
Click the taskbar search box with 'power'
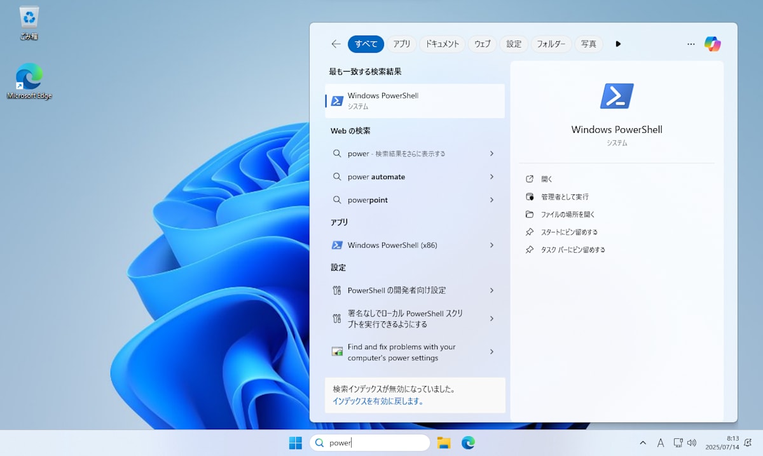point(370,443)
